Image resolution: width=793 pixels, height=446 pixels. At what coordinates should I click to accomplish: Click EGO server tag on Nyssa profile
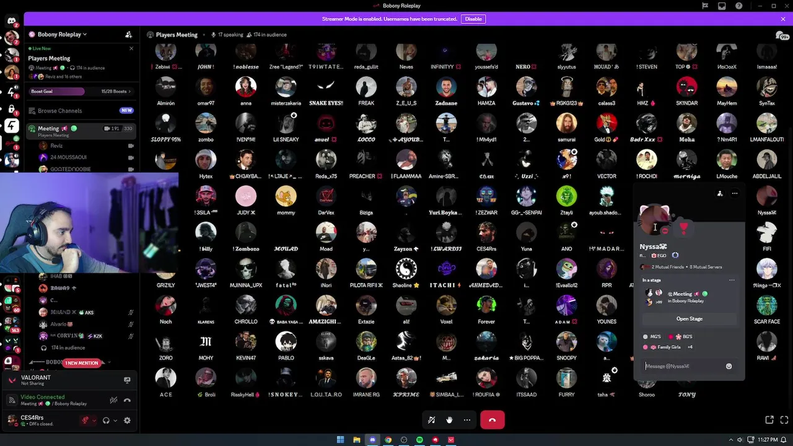[x=659, y=255]
